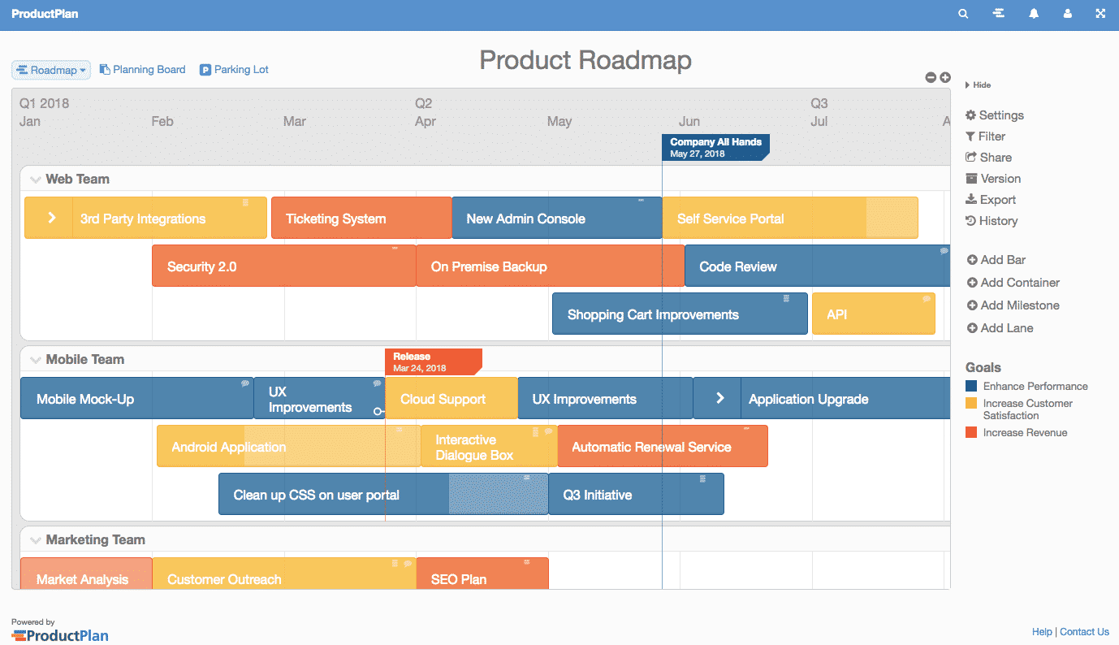Select the Increase Revenue goal color swatch
Viewport: 1119px width, 645px height.
pyautogui.click(x=971, y=432)
